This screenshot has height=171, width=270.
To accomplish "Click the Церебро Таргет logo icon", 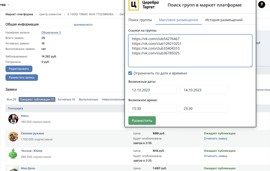I will click(x=134, y=5).
